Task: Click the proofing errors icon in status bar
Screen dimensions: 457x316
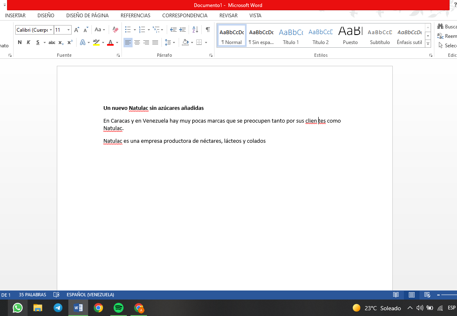Action: pyautogui.click(x=56, y=295)
